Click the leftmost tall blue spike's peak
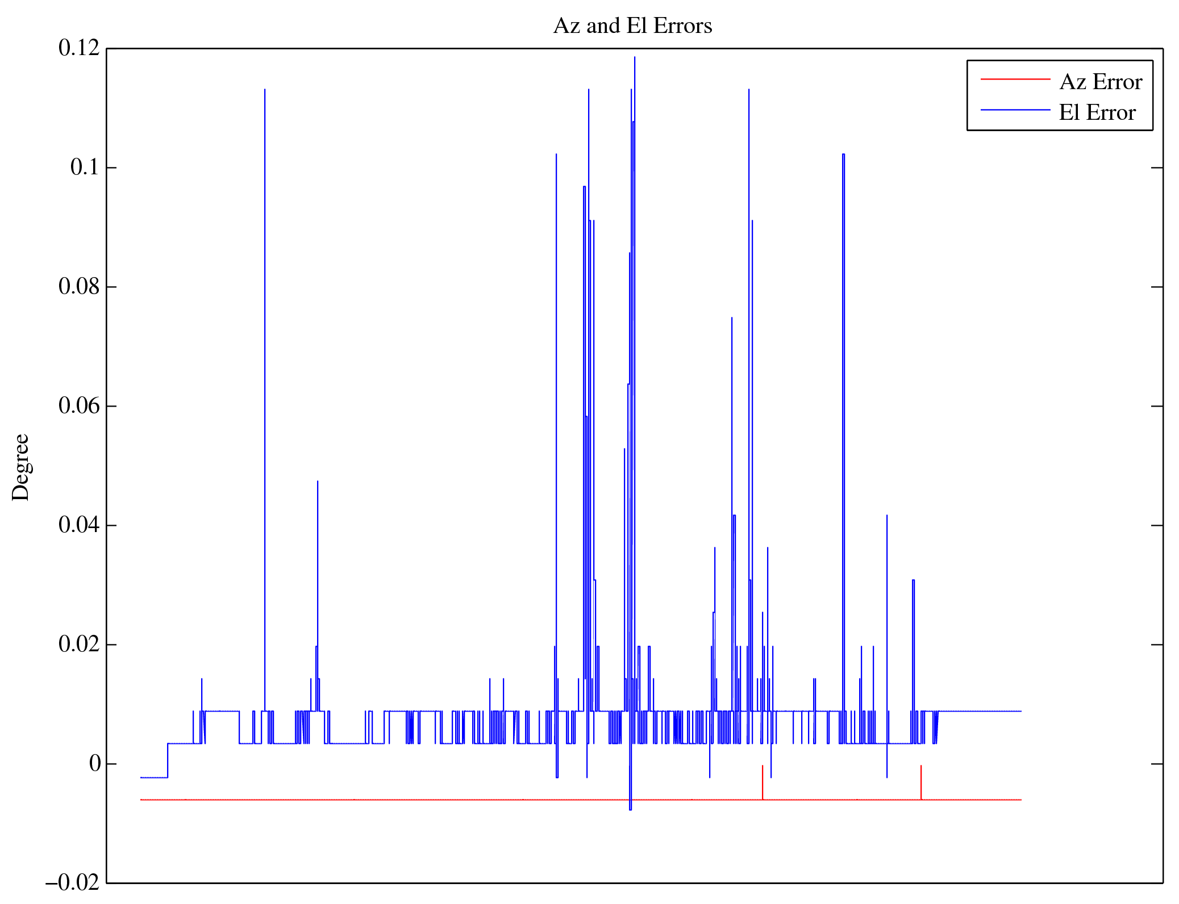This screenshot has width=1179, height=904. click(265, 91)
